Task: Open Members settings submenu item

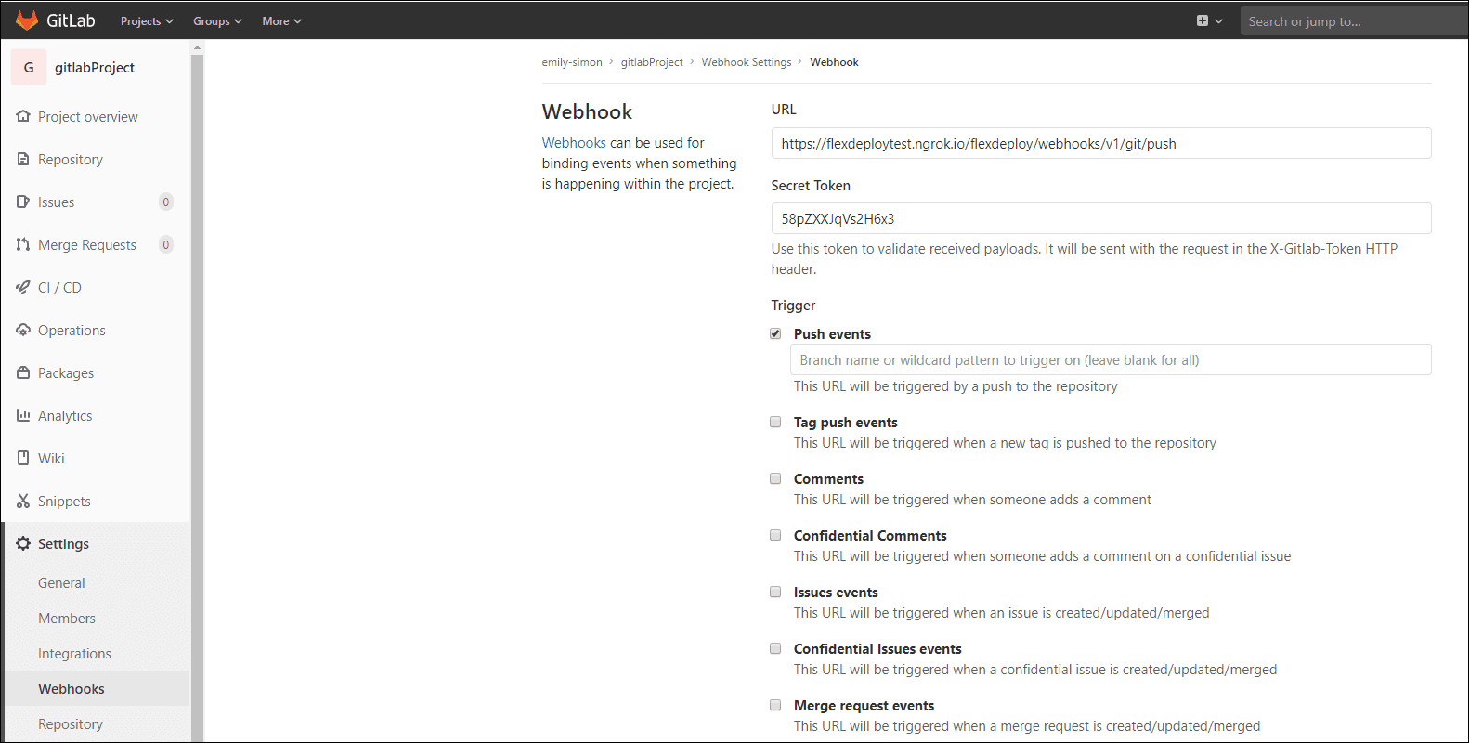Action: point(67,618)
